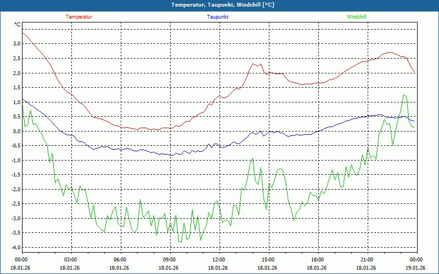Select the green Windchill legend label
The width and height of the screenshot is (439, 274).
pyautogui.click(x=357, y=17)
